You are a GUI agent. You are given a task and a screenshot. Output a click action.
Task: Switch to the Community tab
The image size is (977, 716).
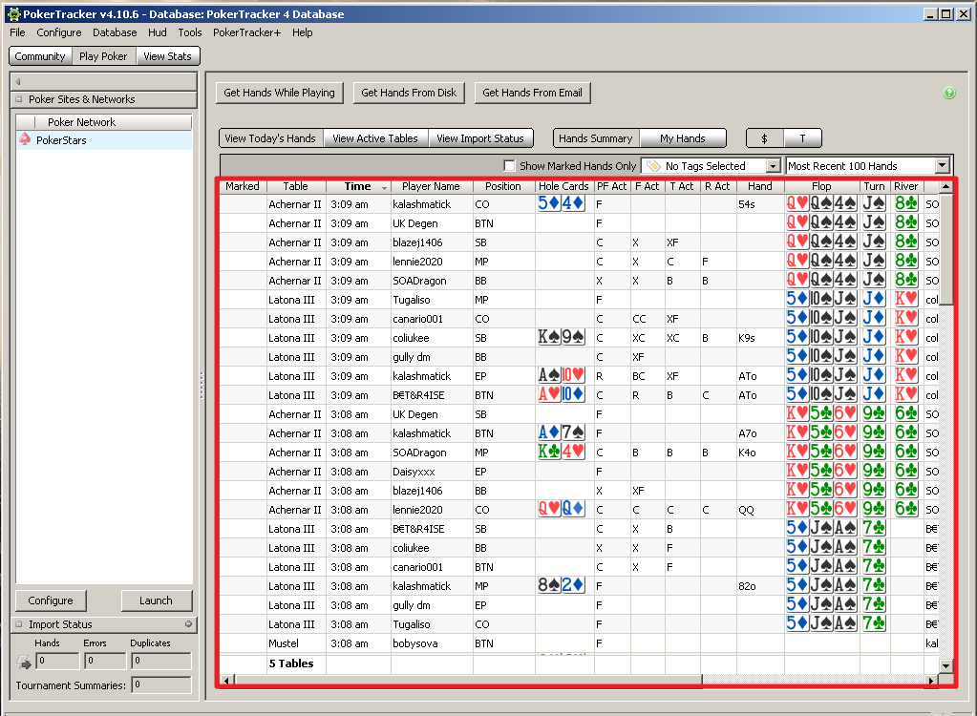(x=40, y=56)
